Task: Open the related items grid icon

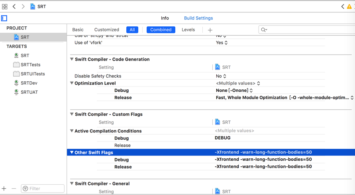Action: (5, 7)
